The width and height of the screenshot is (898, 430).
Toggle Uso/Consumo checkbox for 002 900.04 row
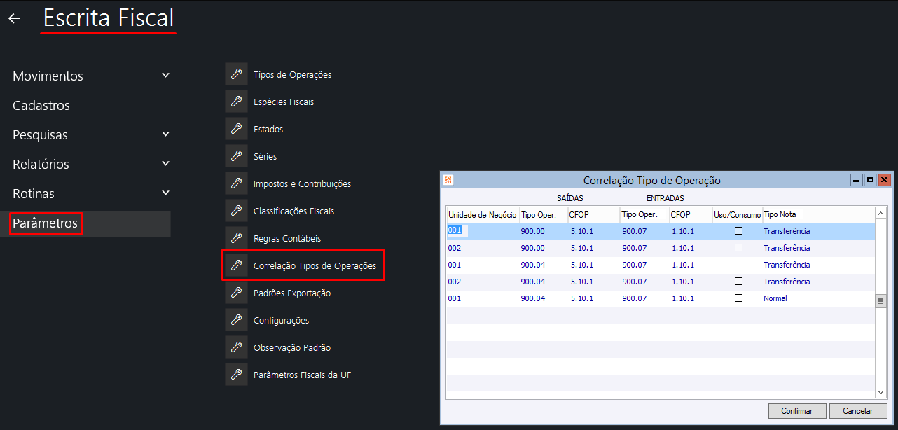click(x=738, y=282)
